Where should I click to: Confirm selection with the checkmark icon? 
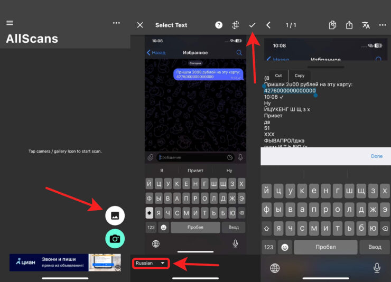tap(253, 25)
